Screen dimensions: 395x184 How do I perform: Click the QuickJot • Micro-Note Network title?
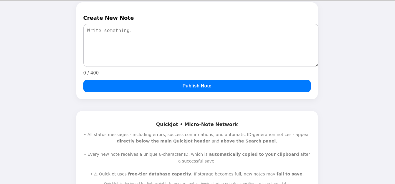197,125
